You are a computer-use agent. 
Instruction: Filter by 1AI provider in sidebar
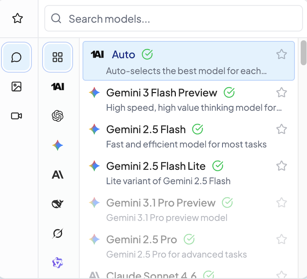(x=58, y=87)
